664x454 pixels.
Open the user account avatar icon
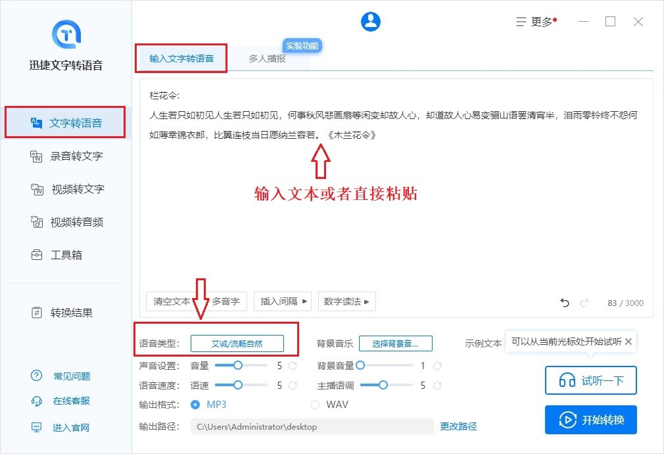pyautogui.click(x=371, y=21)
